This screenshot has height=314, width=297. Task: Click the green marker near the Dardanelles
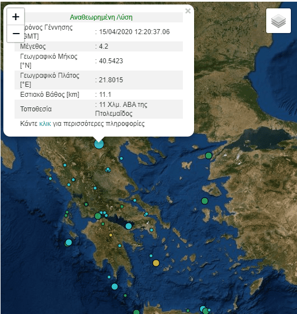pyautogui.click(x=209, y=156)
